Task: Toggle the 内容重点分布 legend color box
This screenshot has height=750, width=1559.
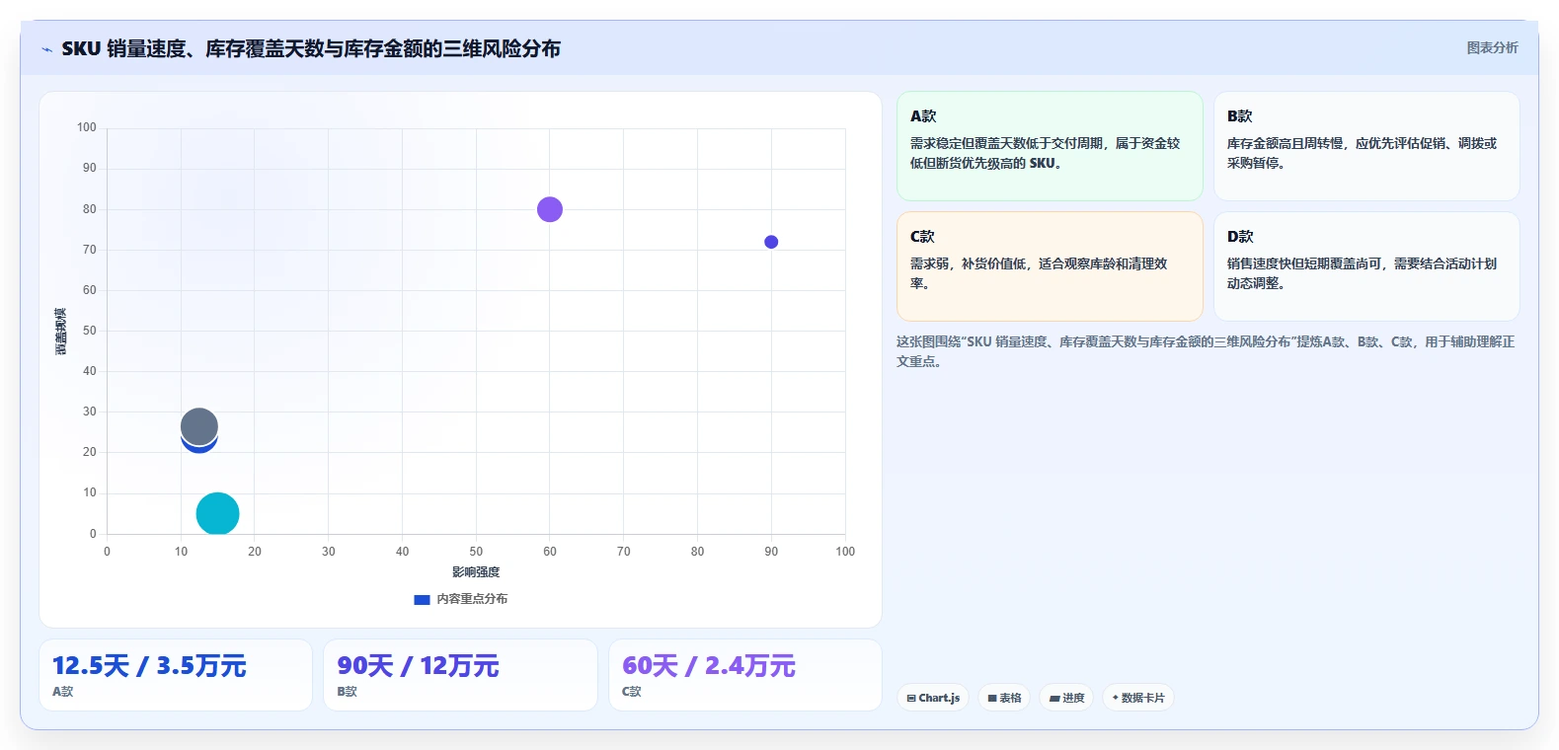Action: 422,599
